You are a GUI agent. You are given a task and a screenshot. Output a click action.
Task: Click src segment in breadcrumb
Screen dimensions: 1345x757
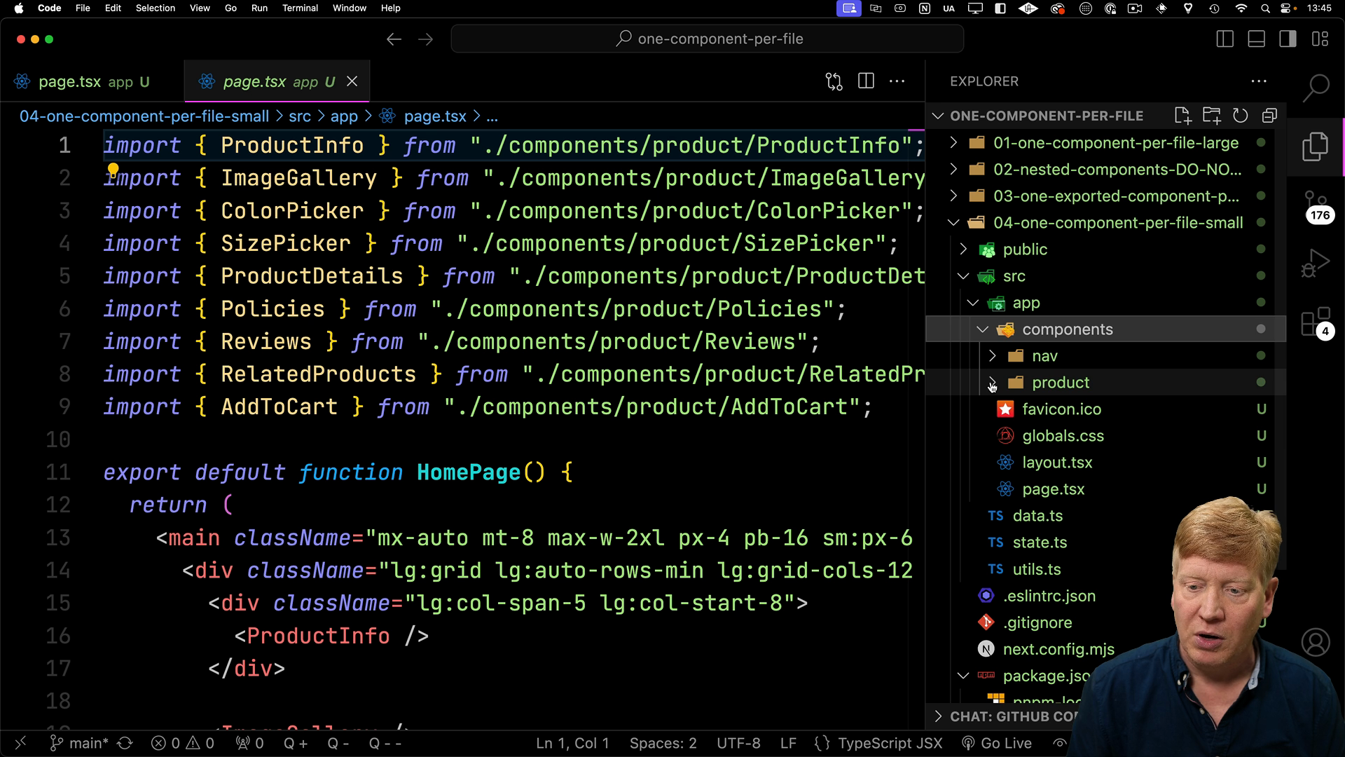pos(300,116)
